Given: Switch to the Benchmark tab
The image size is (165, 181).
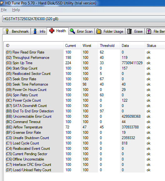Looking at the screenshot, I should point(17,31).
